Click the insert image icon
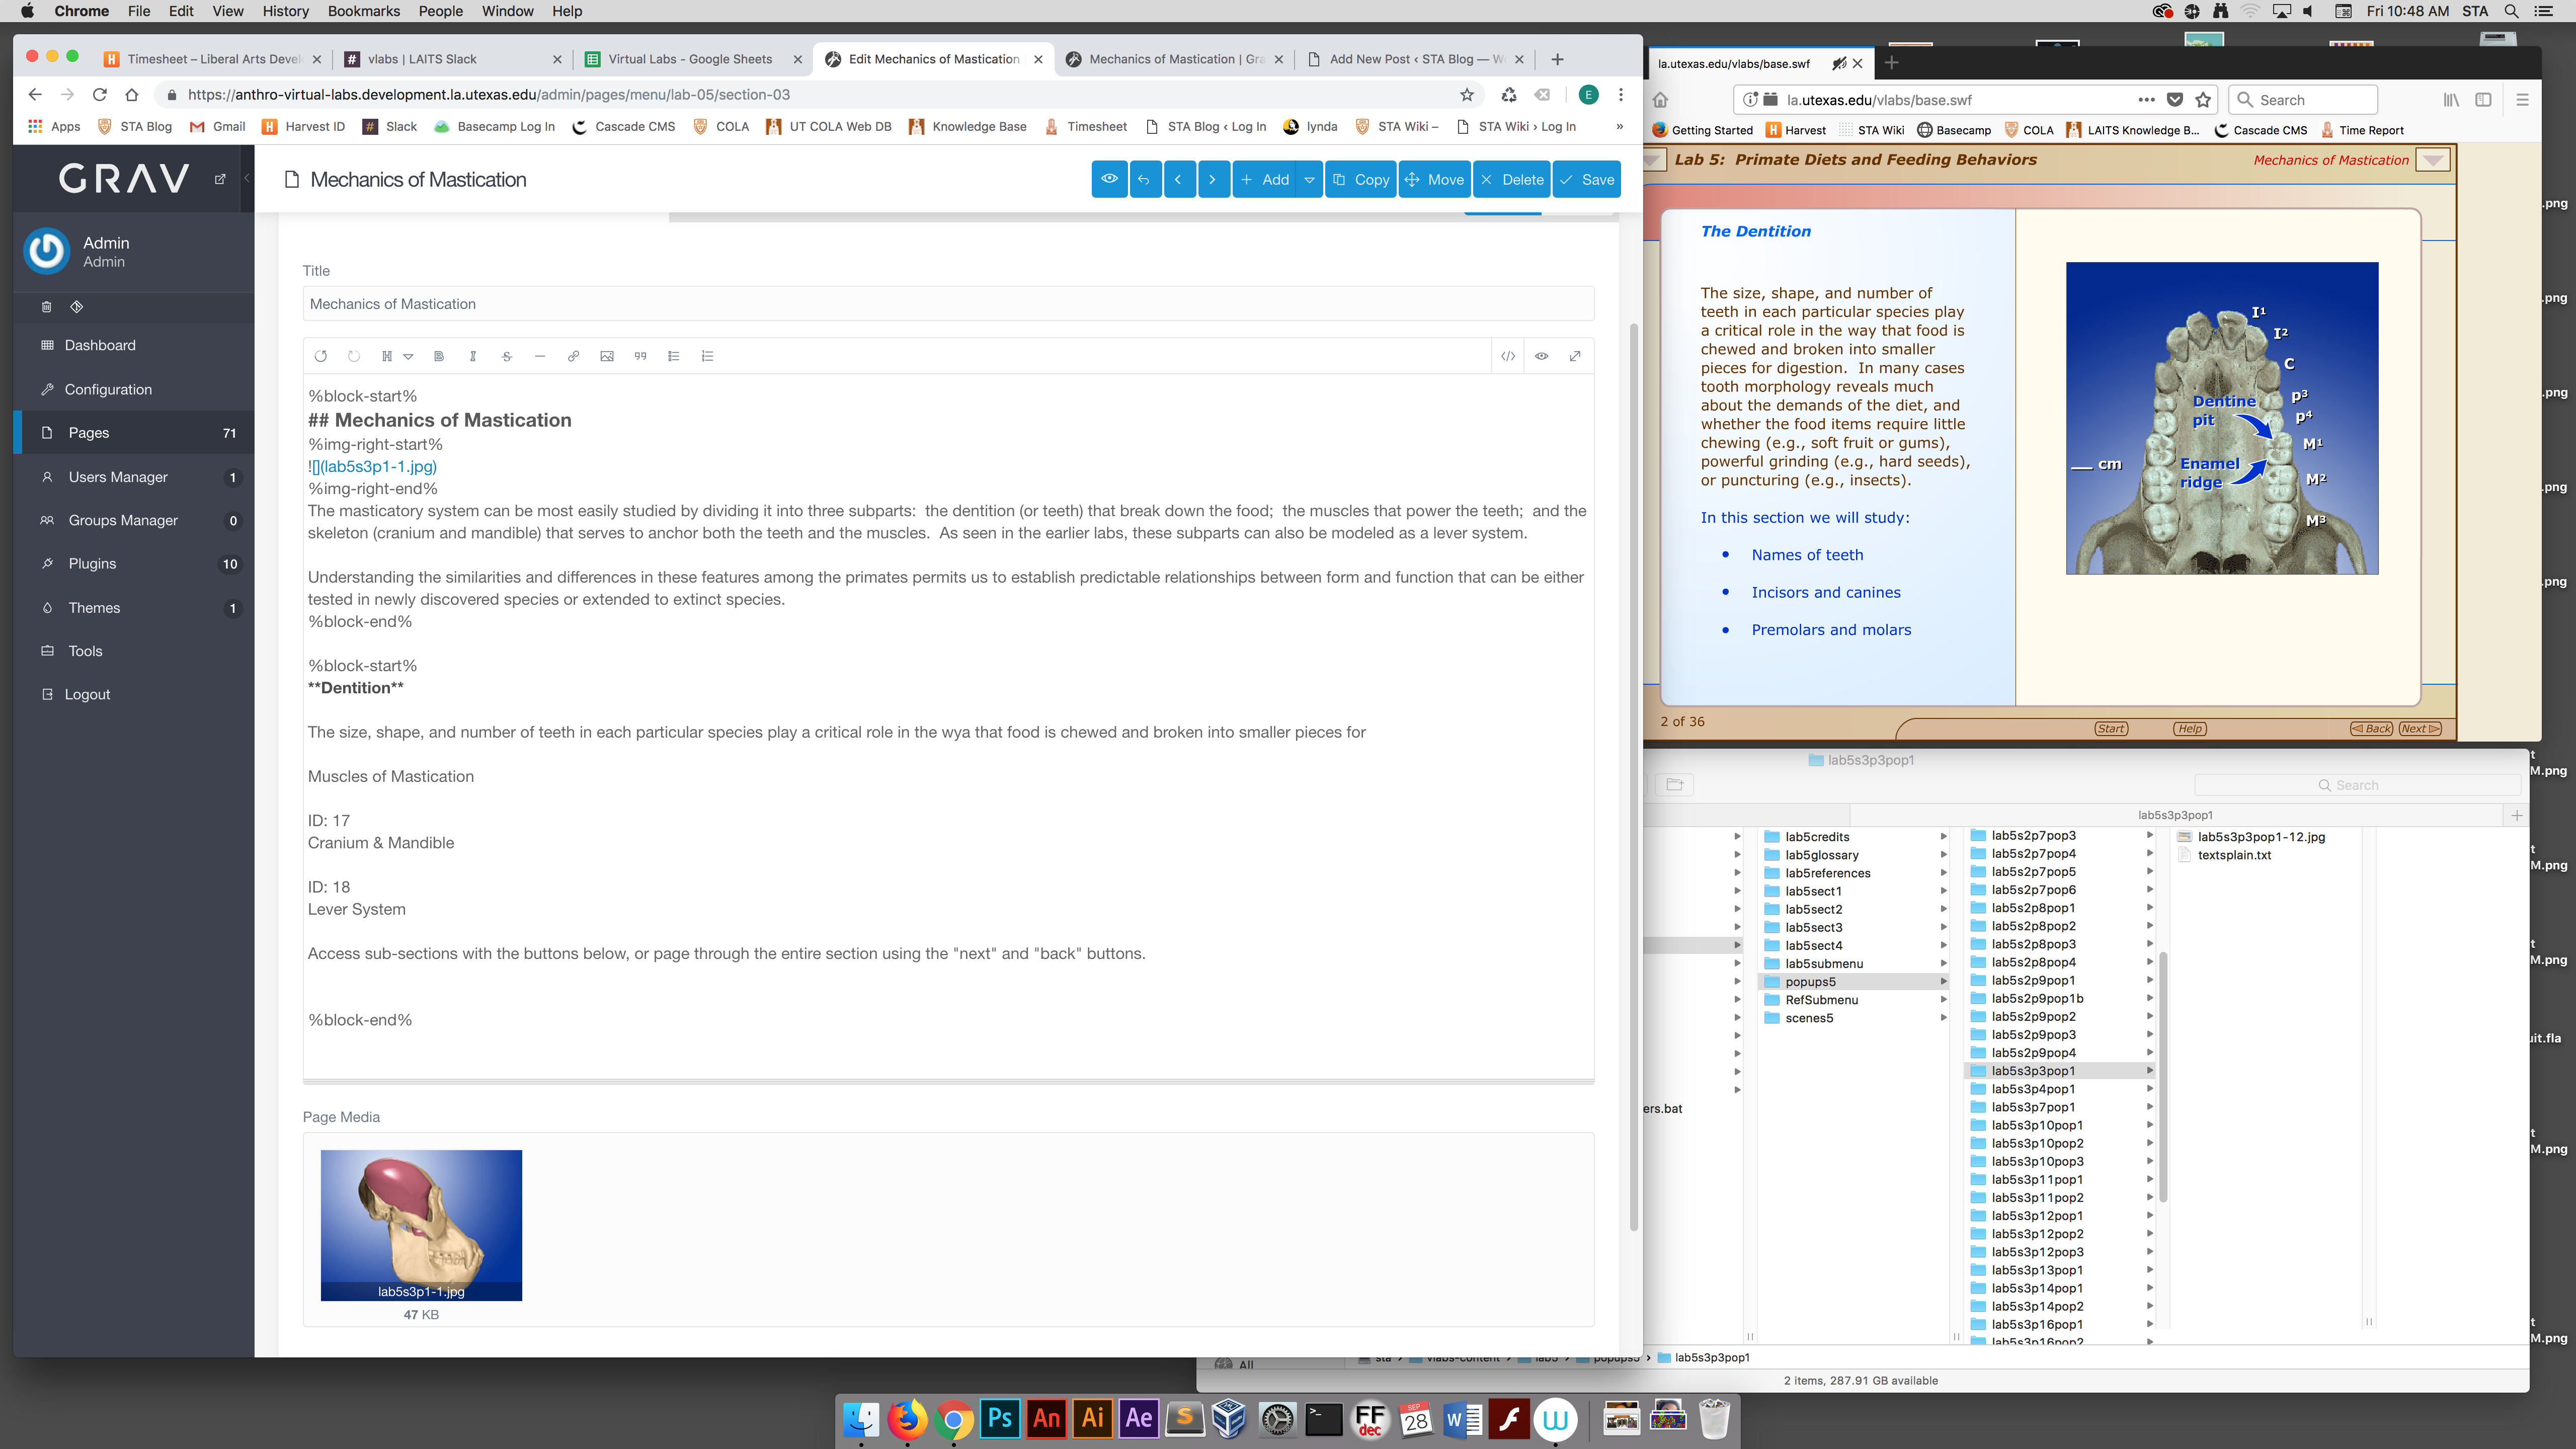 607,356
